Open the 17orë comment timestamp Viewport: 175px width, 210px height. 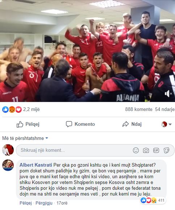coord(62,203)
